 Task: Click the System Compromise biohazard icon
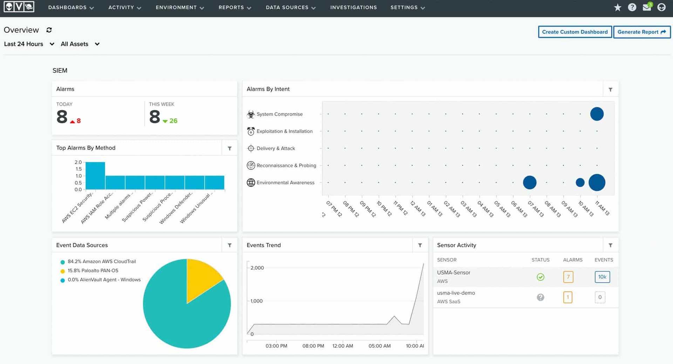point(251,114)
